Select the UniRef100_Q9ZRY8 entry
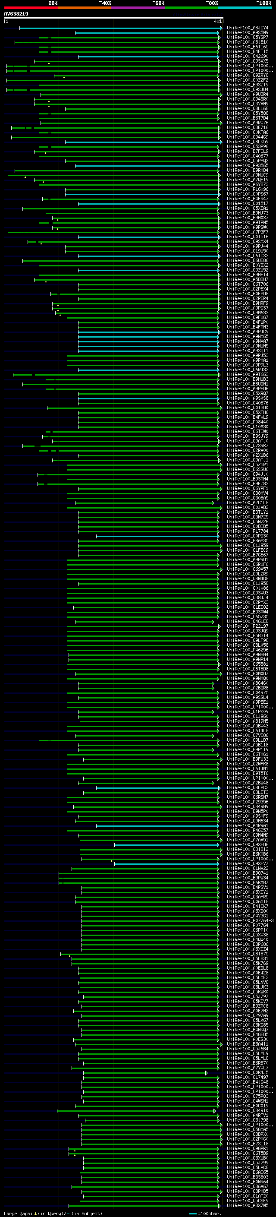 pos(248,76)
